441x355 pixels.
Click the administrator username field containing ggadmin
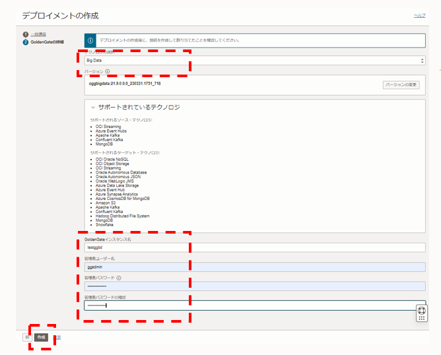(255, 267)
